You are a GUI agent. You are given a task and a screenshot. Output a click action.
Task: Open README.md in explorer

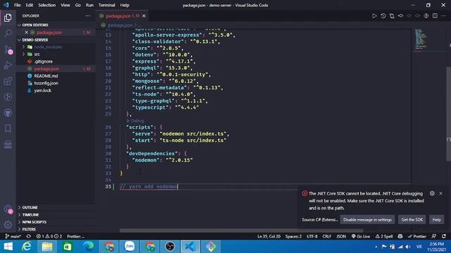(x=46, y=76)
